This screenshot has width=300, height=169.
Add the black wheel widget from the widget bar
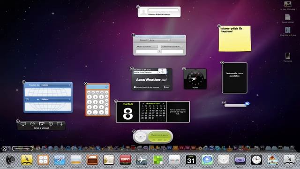click(x=10, y=160)
